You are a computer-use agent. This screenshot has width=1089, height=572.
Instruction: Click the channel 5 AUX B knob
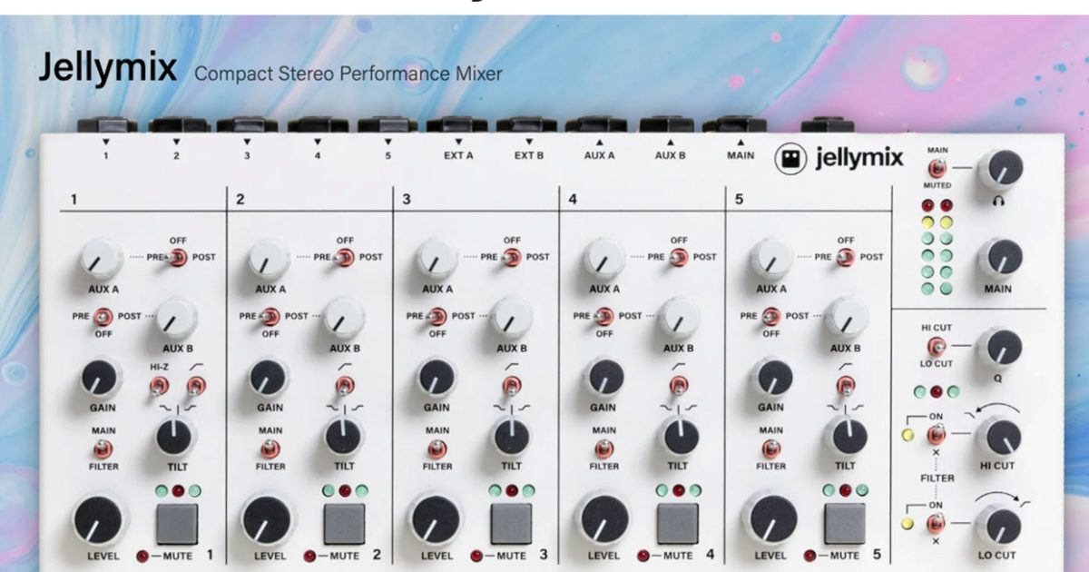[844, 318]
